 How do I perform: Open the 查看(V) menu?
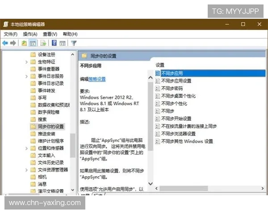(50, 34)
